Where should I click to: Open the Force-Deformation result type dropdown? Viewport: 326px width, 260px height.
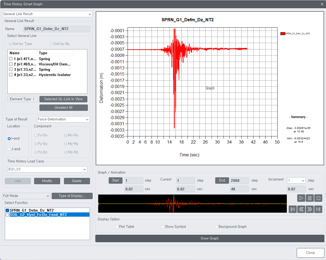(x=88, y=119)
